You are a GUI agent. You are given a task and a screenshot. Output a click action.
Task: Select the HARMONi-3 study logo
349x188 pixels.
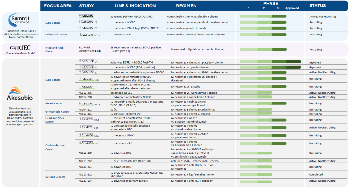88,22
